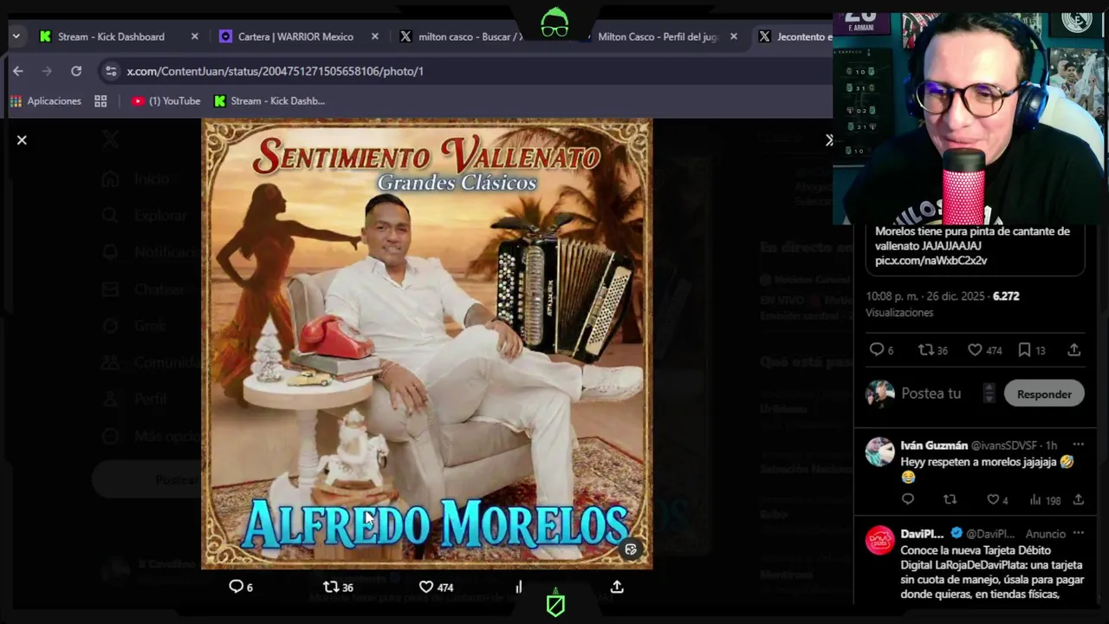Switch to the Jecontento X tab
1109x624 pixels.
pos(804,36)
